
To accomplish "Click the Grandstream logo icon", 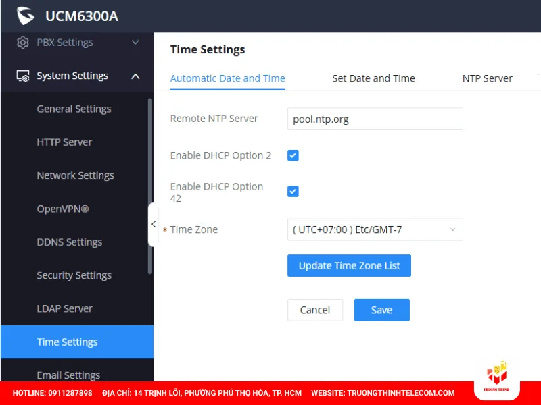I will pos(26,16).
